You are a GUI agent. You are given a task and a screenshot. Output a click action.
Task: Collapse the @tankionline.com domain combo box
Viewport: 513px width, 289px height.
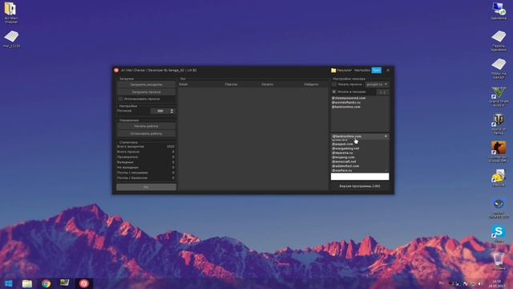click(x=360, y=136)
